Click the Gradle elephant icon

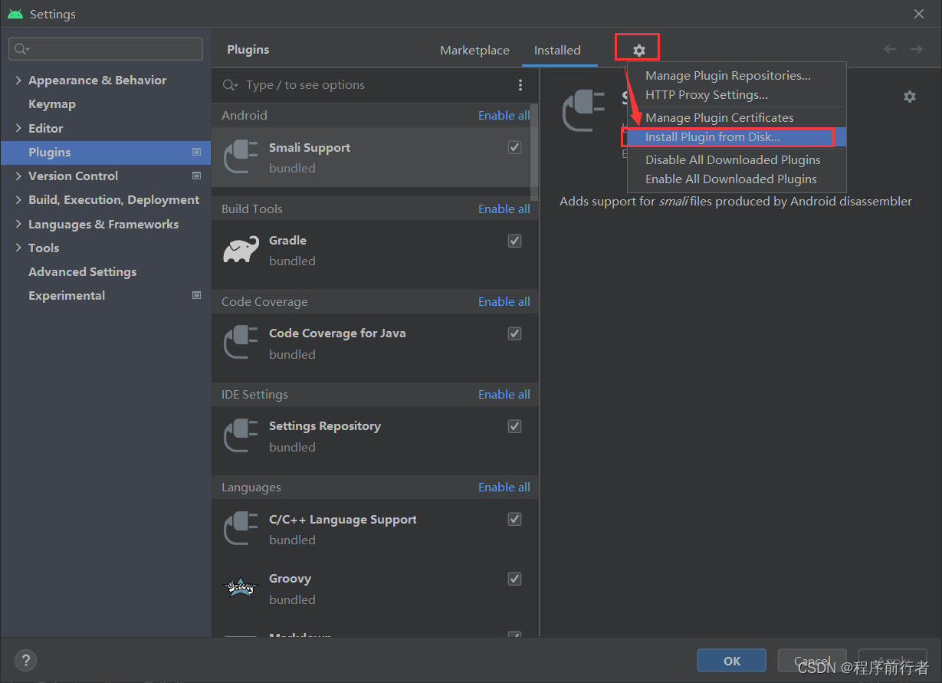click(x=241, y=250)
